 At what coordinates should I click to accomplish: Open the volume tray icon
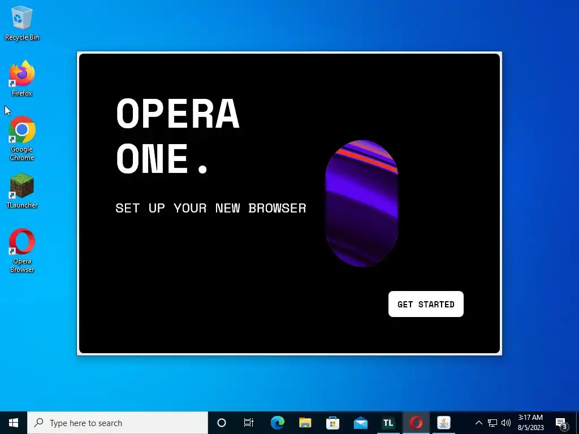[x=506, y=423]
